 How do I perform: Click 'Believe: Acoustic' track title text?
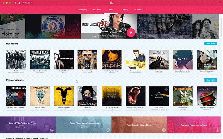[x=135, y=71]
